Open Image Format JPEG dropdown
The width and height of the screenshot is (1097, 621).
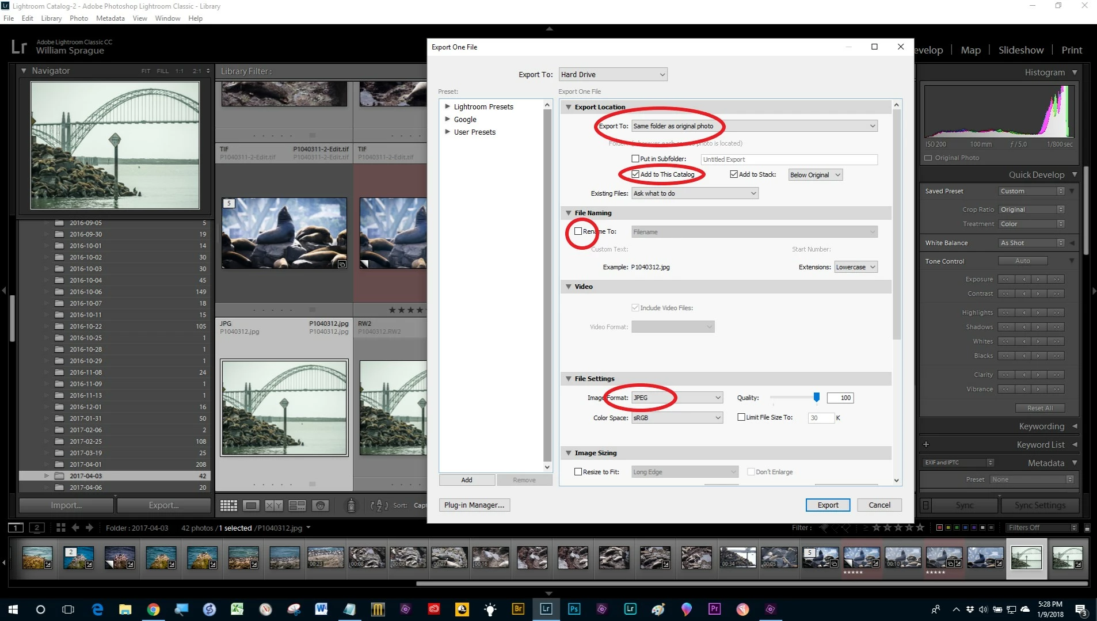coord(677,398)
